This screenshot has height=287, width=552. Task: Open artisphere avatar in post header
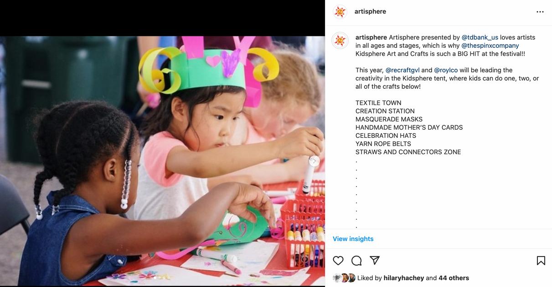pyautogui.click(x=340, y=12)
